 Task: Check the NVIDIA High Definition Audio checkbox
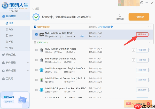click(36, 50)
